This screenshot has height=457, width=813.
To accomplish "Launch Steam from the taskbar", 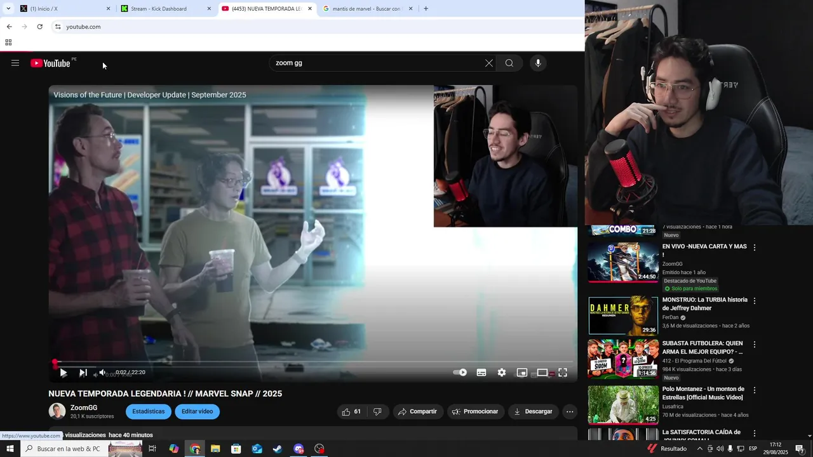I will 278,449.
